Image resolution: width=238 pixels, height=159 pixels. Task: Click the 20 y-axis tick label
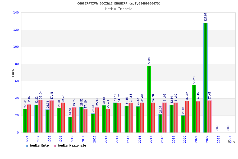17,115
